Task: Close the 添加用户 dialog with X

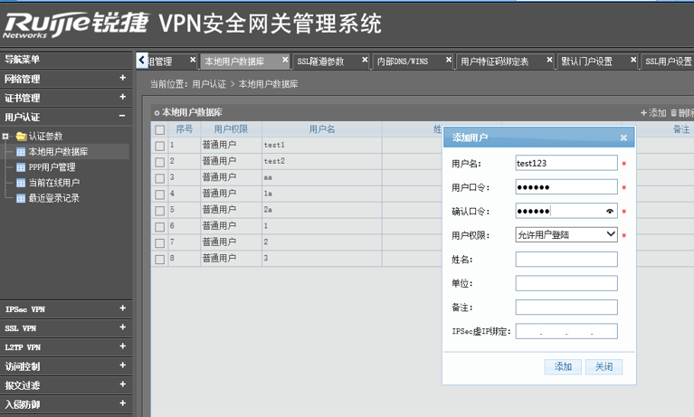Action: click(x=623, y=137)
